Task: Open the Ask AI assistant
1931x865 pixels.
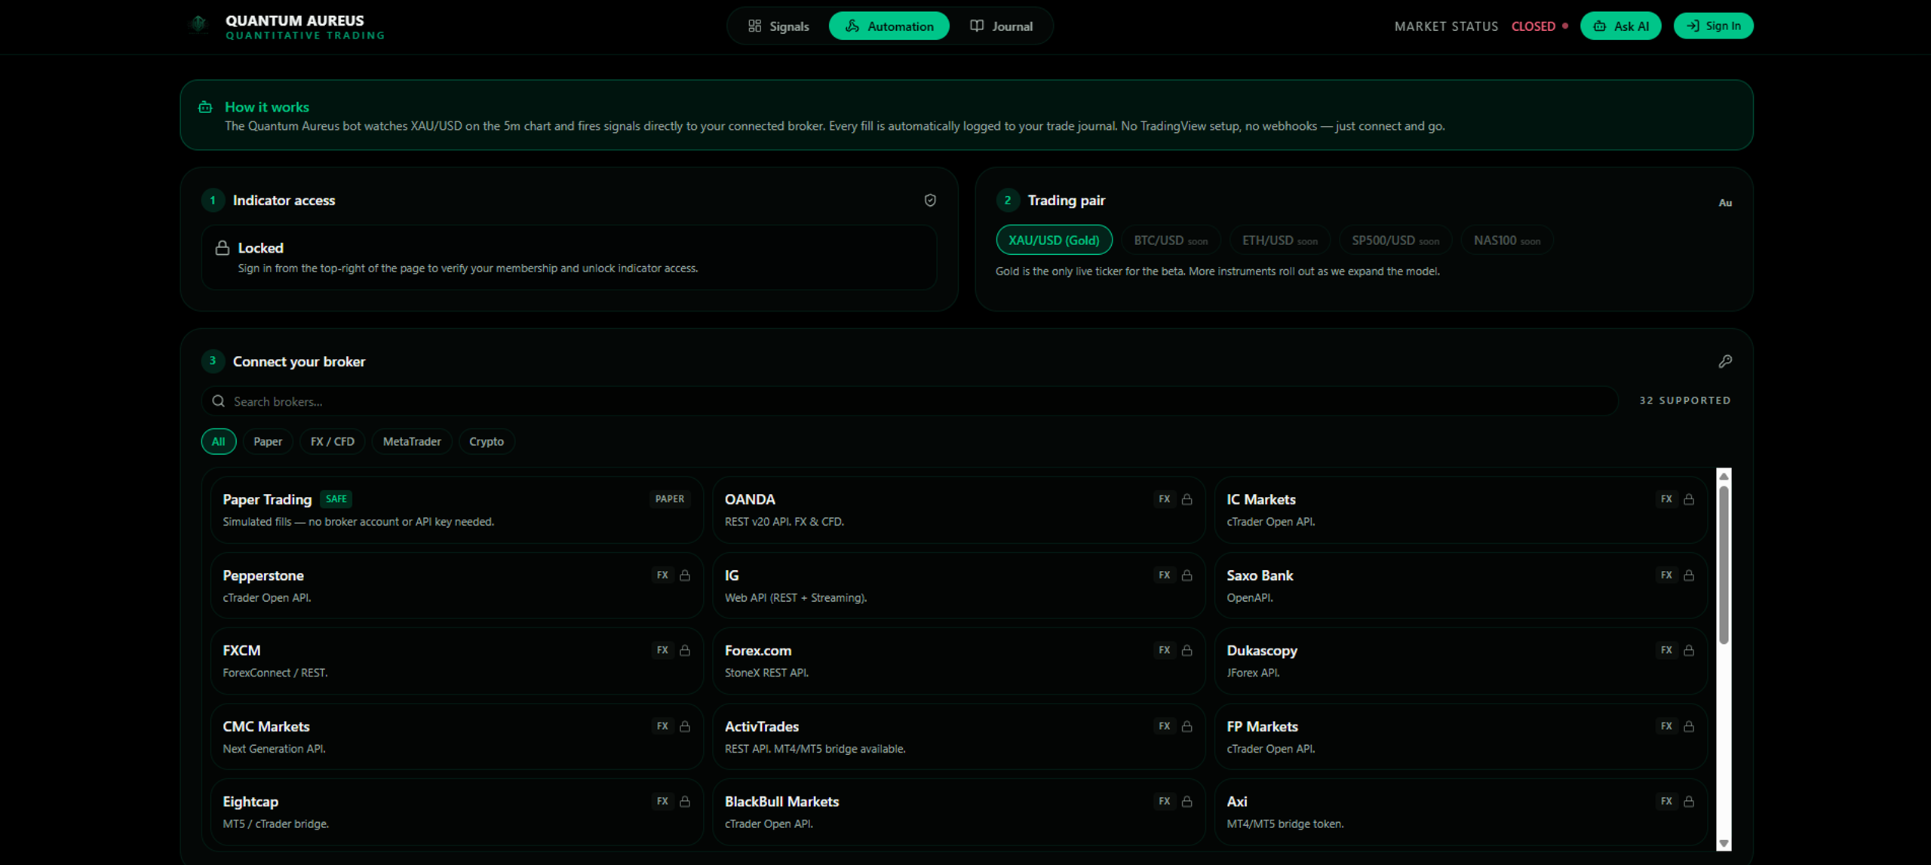Action: pos(1620,26)
